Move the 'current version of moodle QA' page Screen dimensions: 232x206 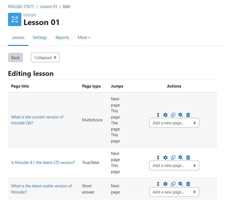point(158,115)
